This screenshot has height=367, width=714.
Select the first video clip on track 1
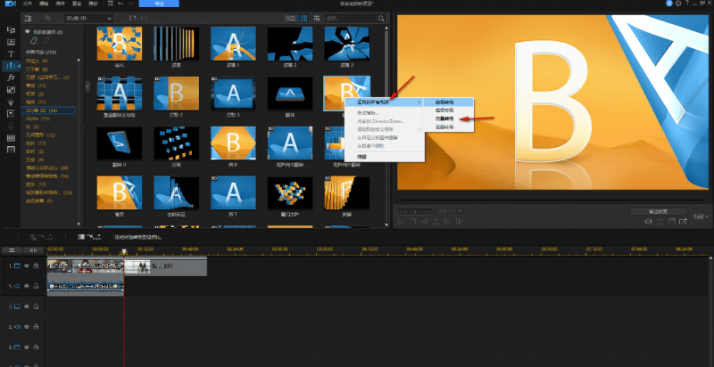click(x=85, y=266)
